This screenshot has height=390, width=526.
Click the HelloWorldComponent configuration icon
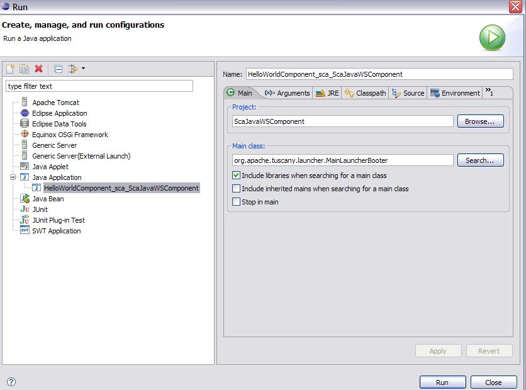36,188
